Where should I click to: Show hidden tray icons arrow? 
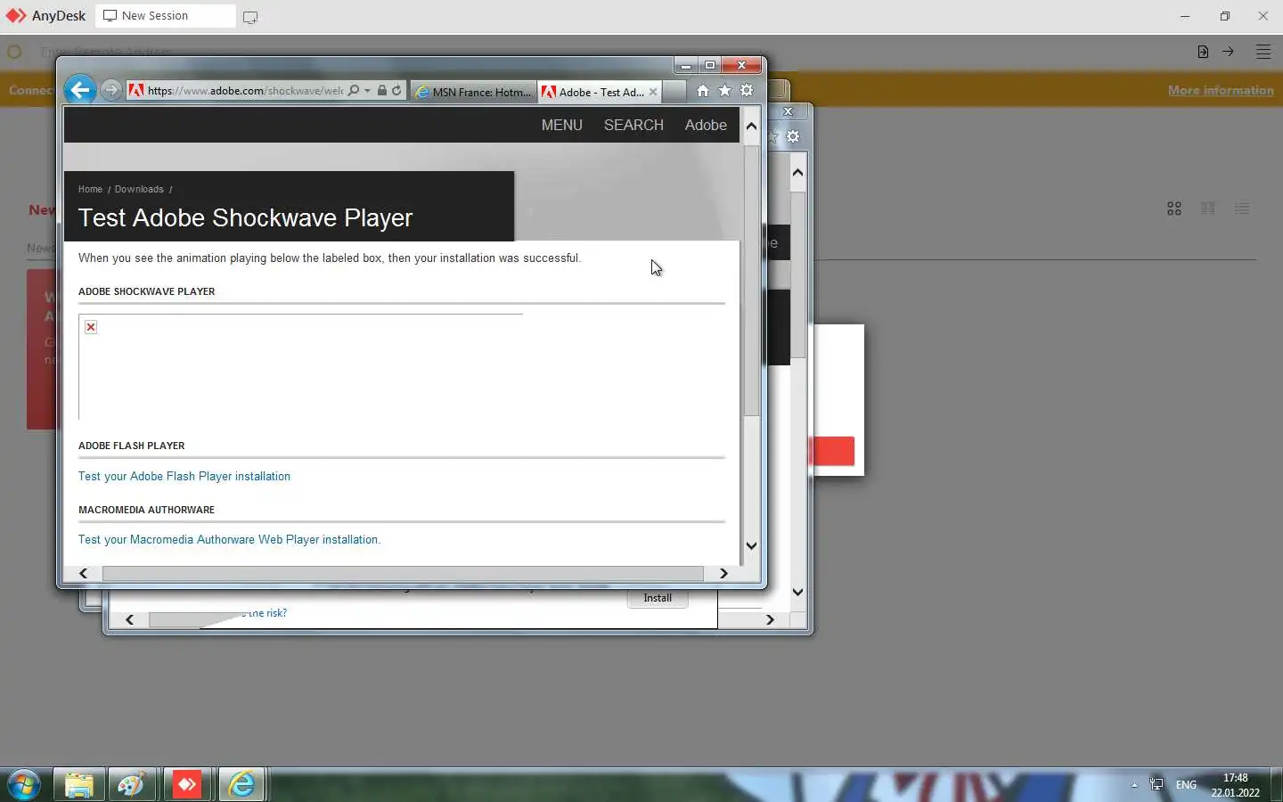[1134, 785]
